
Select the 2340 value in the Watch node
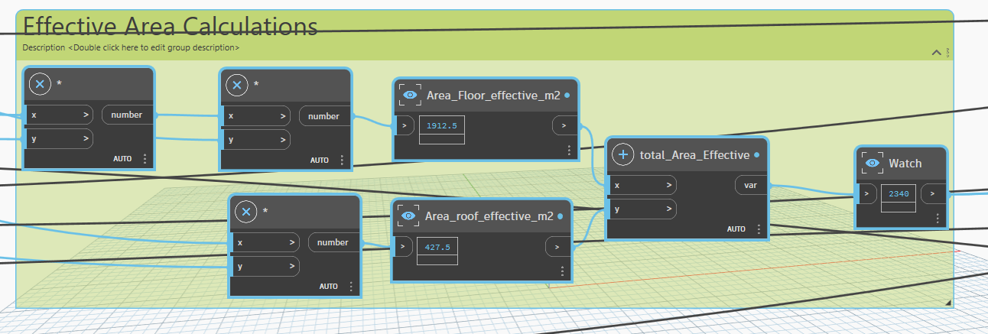899,194
